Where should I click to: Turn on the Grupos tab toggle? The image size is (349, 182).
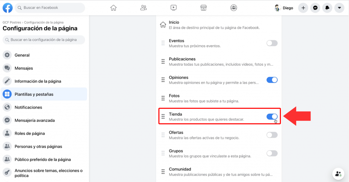272,153
